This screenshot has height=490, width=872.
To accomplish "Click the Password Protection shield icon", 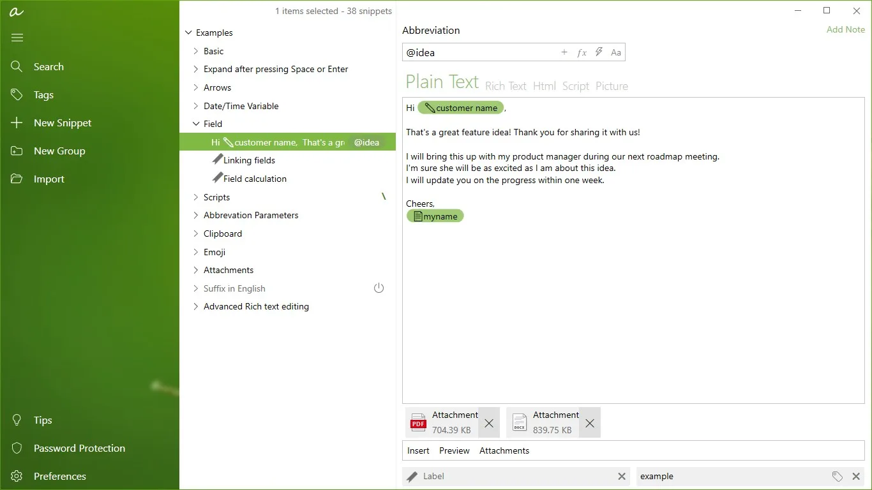I will point(17,448).
